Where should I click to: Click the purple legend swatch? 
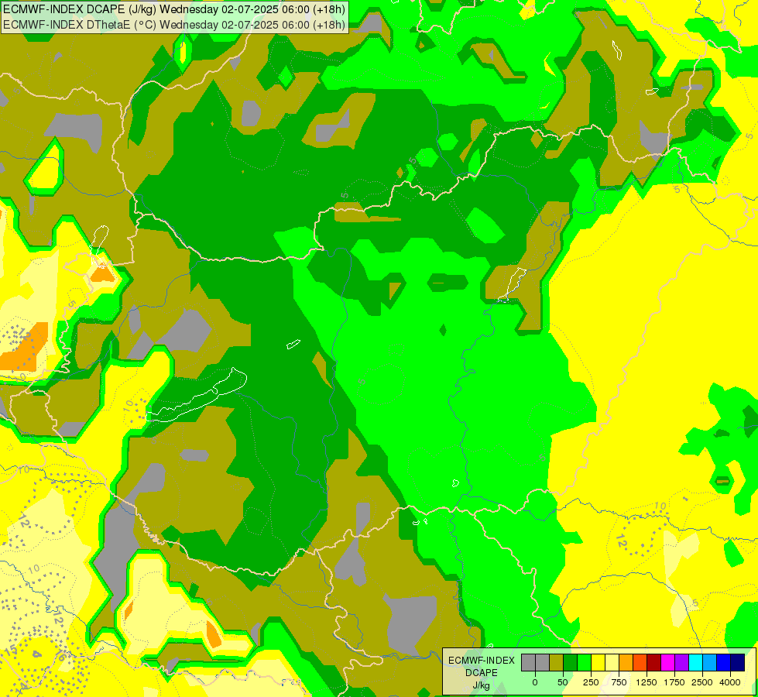coord(681,662)
